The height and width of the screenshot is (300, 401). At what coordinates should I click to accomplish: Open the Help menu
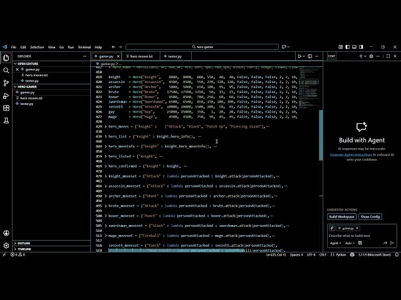(98, 47)
